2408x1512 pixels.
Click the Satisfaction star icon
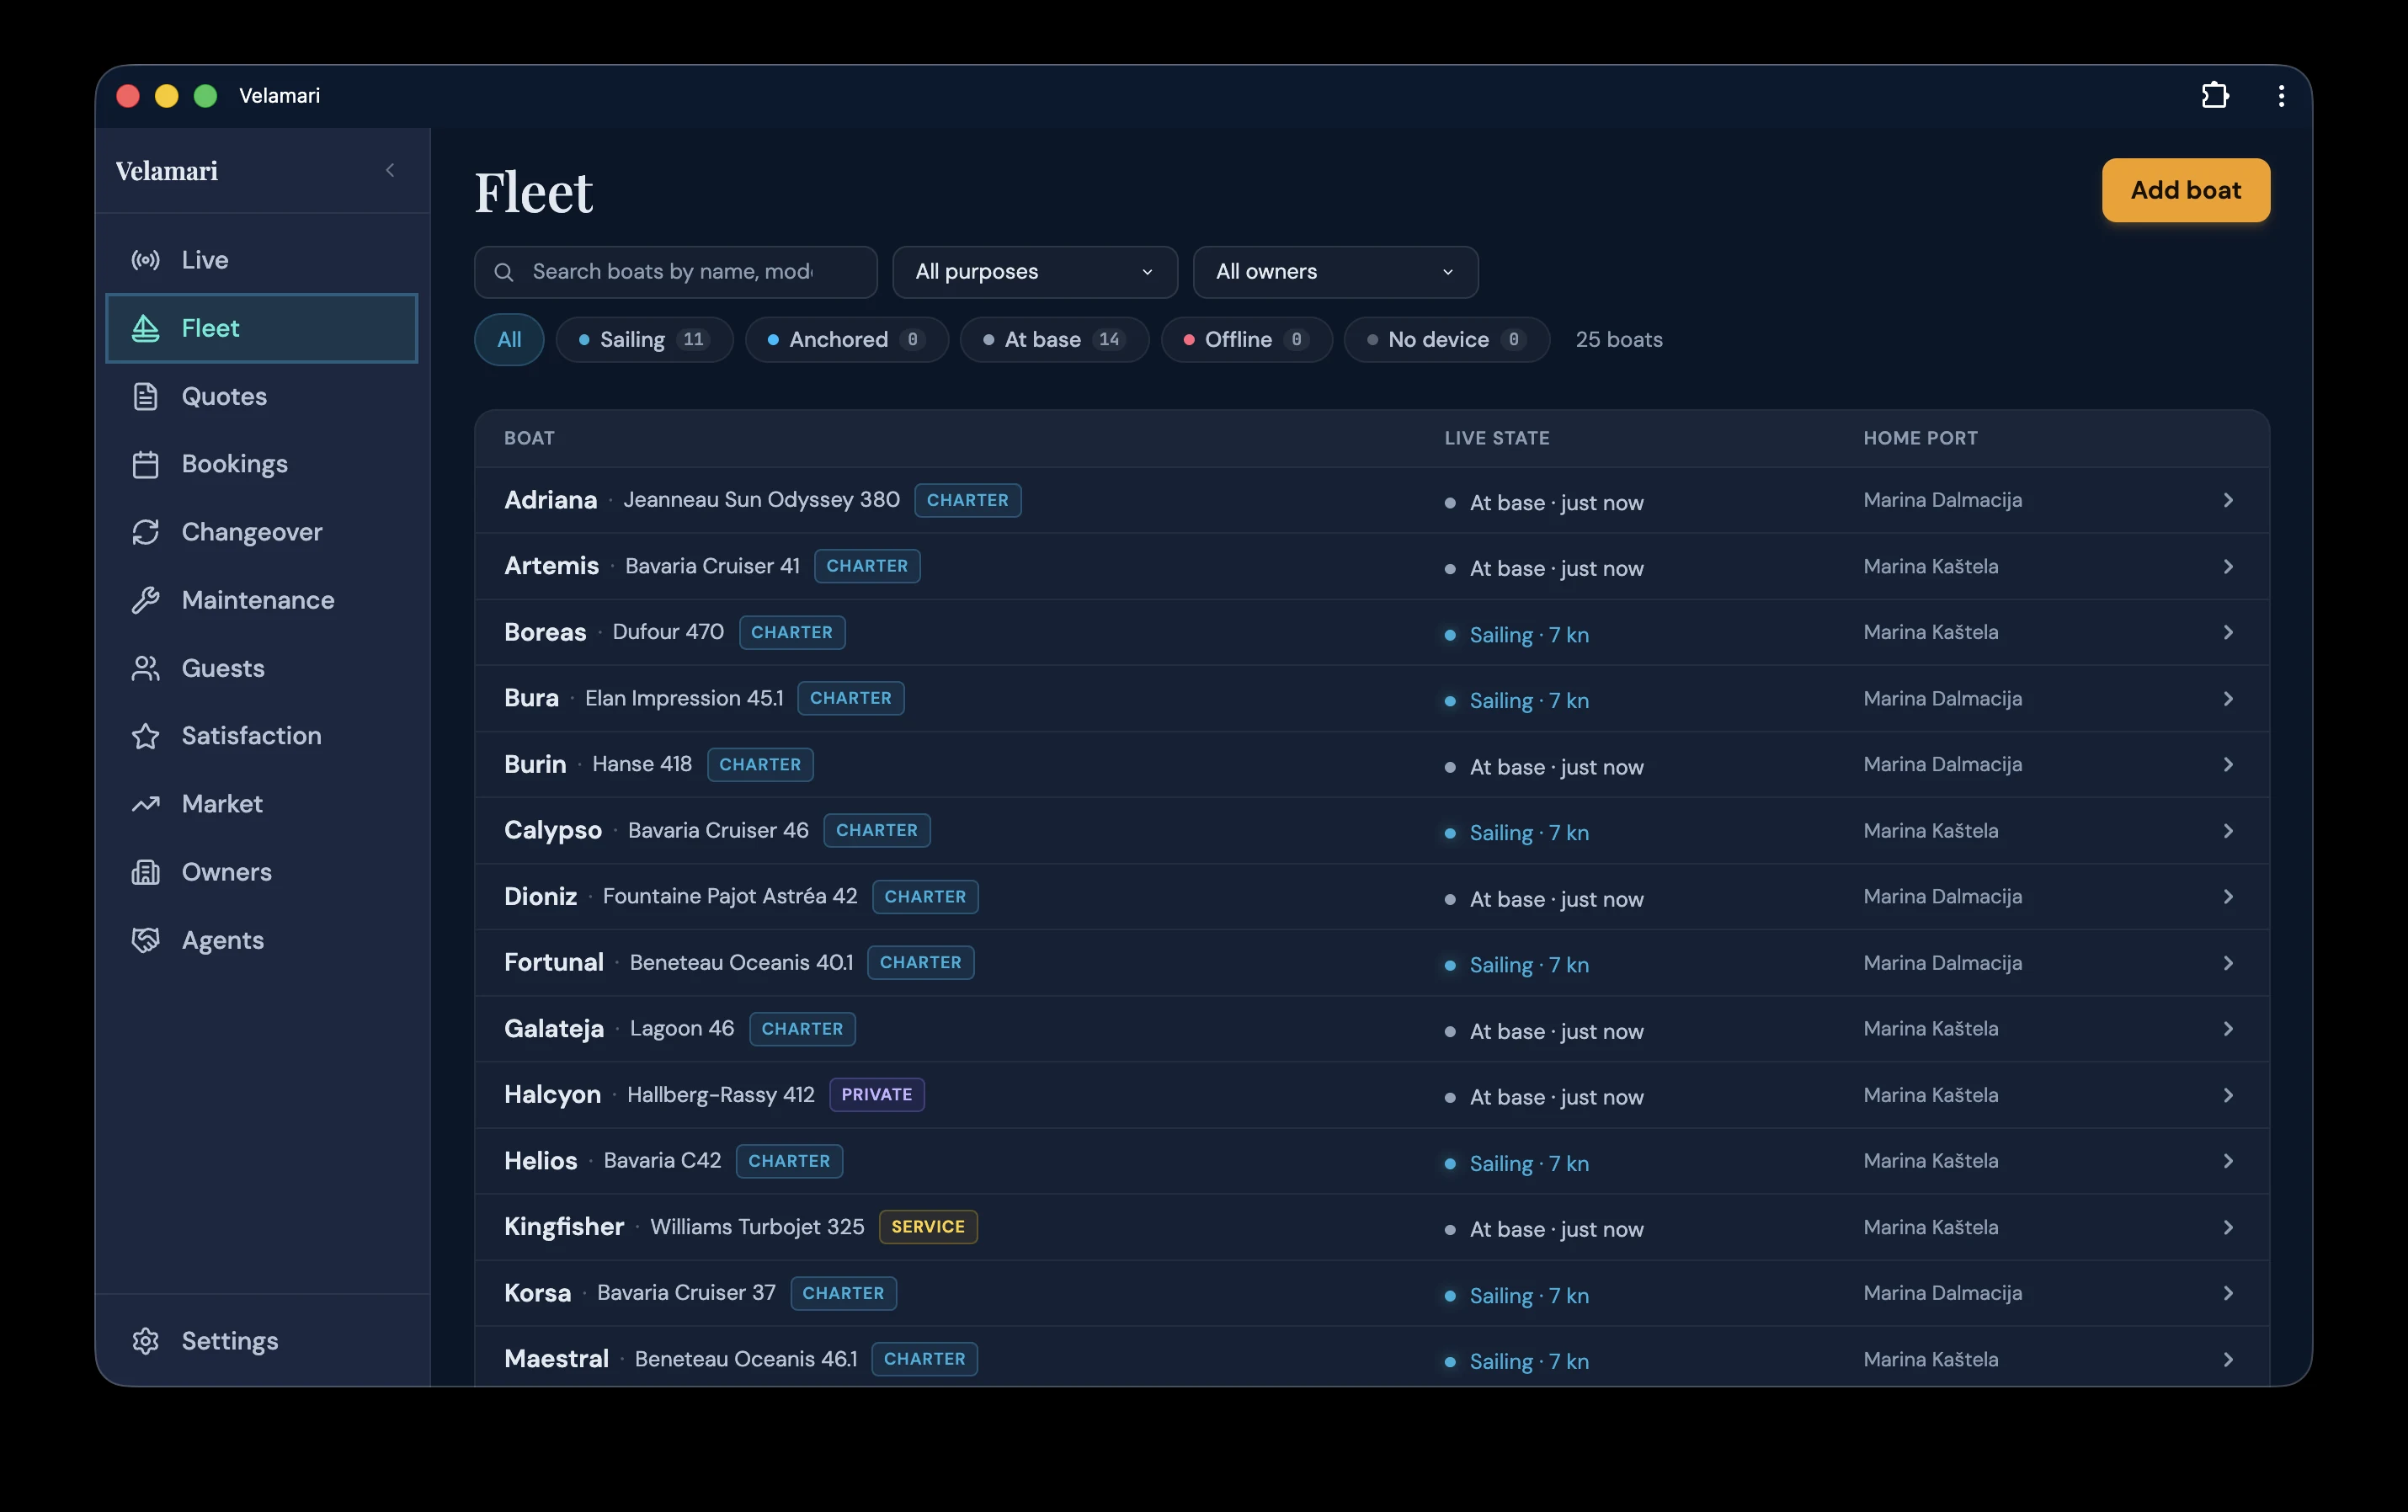(x=146, y=736)
